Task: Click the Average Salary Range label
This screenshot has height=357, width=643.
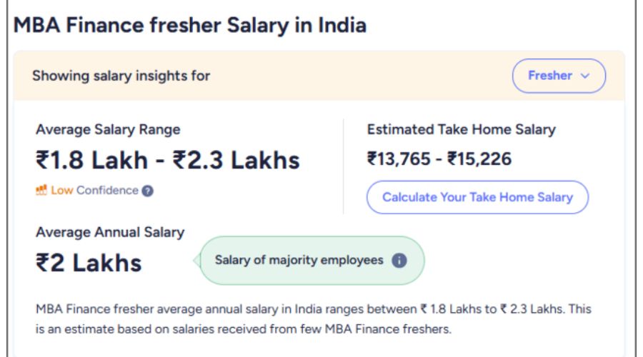Action: (x=108, y=129)
